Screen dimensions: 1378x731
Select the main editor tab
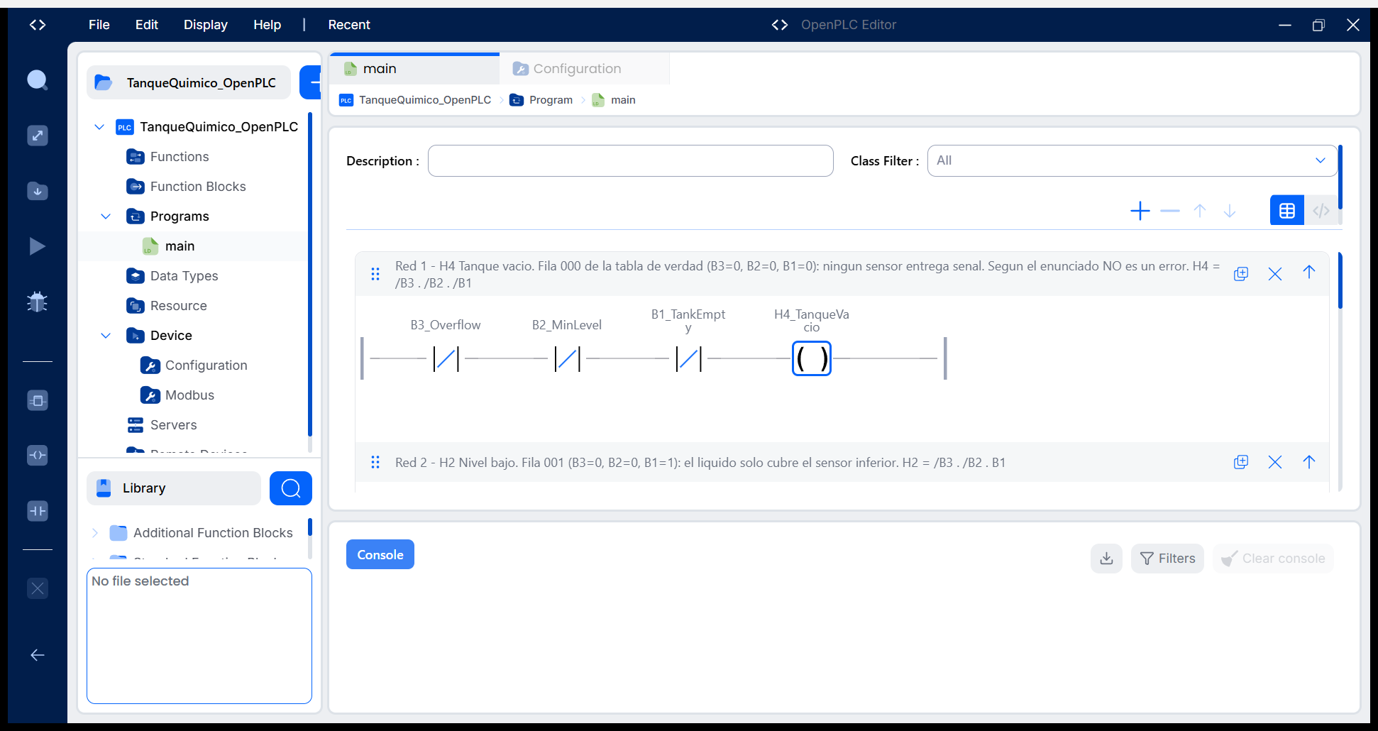(x=414, y=69)
